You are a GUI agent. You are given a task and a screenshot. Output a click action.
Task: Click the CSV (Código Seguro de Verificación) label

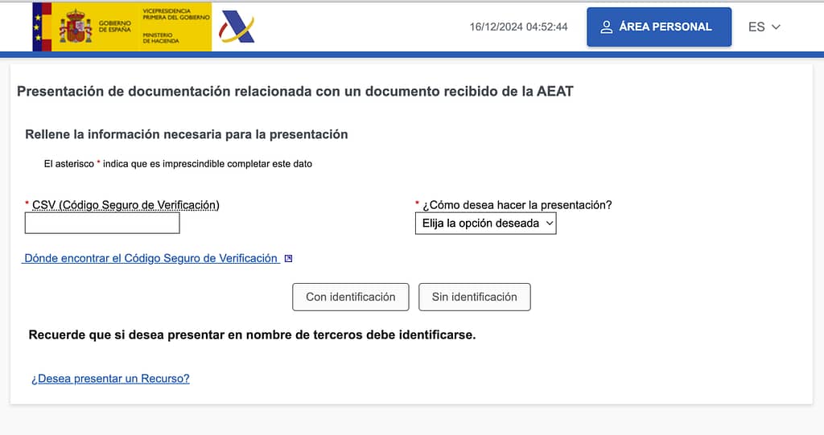tap(126, 205)
